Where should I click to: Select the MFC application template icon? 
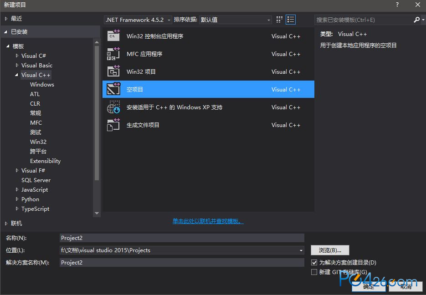click(x=113, y=54)
